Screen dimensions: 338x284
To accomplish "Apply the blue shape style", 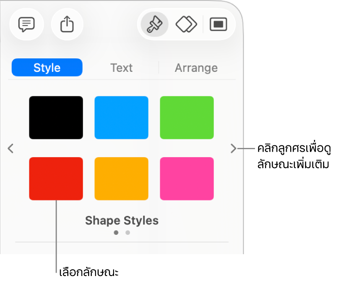I will [121, 118].
